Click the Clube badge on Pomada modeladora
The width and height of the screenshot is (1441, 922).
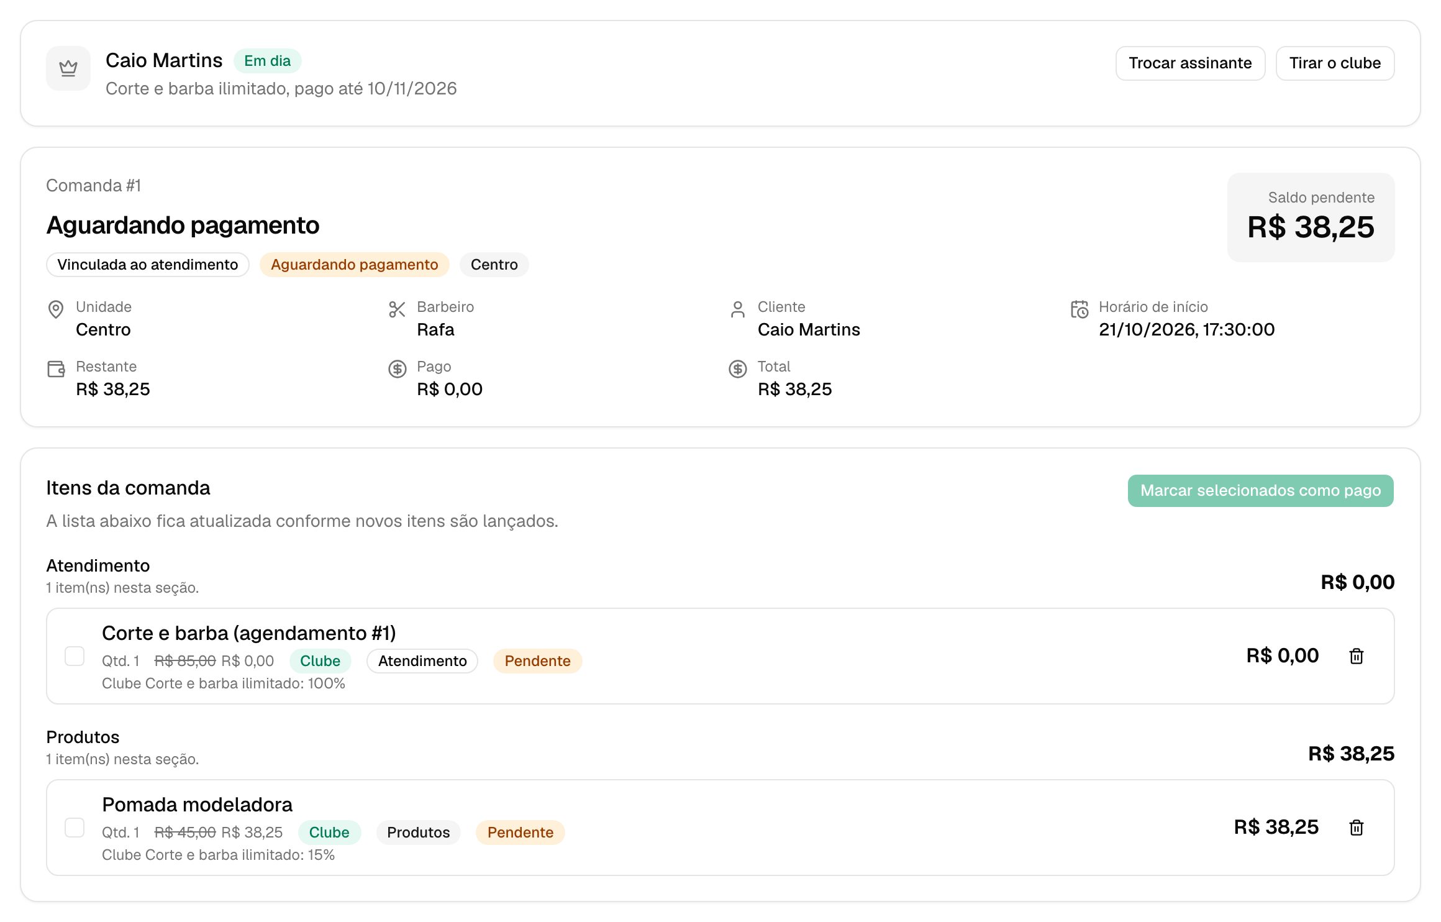point(329,833)
